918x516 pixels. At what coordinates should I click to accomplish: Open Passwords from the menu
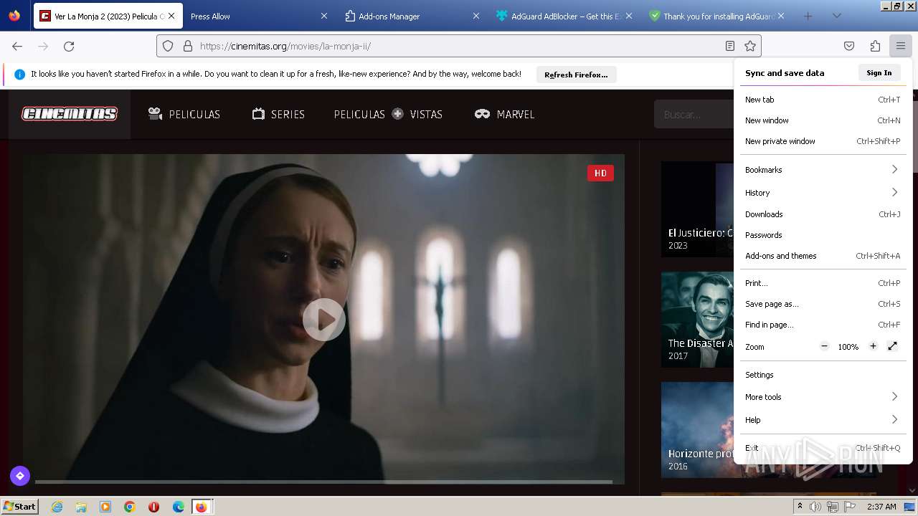pyautogui.click(x=823, y=235)
